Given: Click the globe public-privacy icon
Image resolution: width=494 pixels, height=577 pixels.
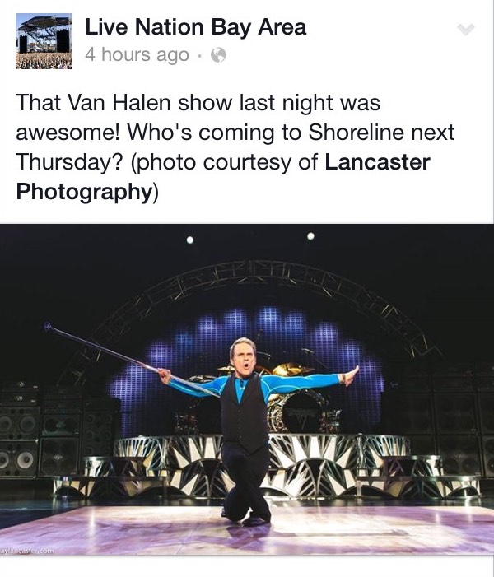Looking at the screenshot, I should click(x=218, y=55).
